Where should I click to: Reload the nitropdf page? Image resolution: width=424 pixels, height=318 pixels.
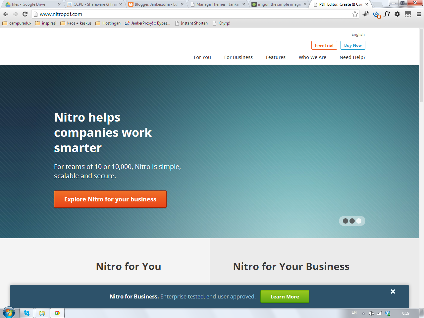click(25, 14)
